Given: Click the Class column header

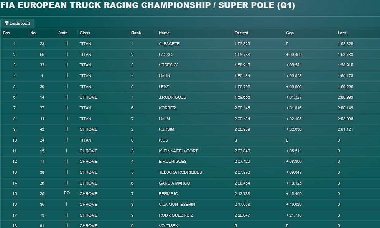Looking at the screenshot, I should [x=85, y=33].
